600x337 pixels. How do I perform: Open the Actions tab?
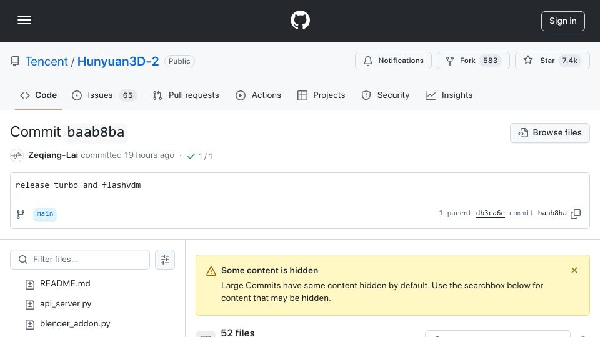[x=258, y=95]
